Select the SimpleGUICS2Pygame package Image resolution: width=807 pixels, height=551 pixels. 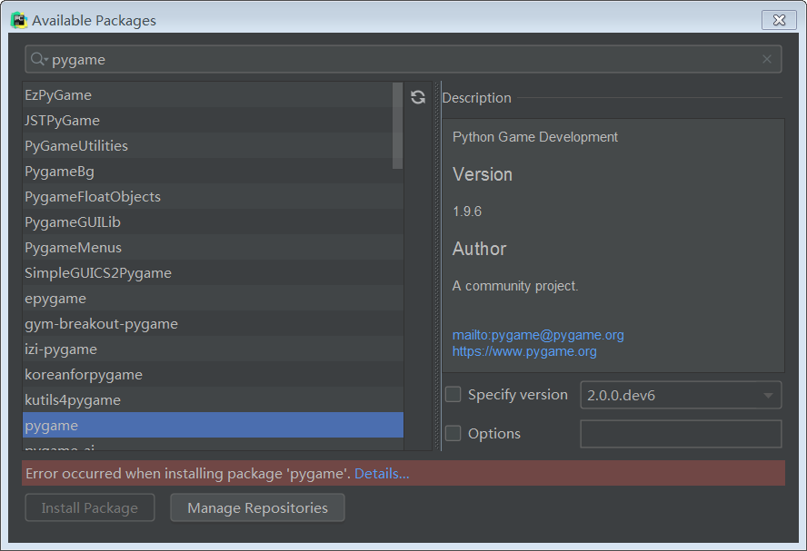point(213,273)
